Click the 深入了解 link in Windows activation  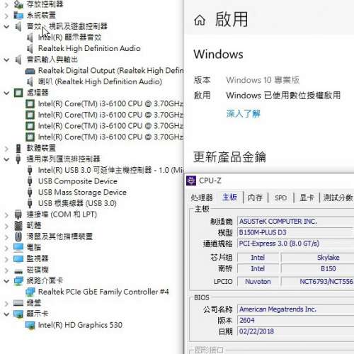point(244,113)
